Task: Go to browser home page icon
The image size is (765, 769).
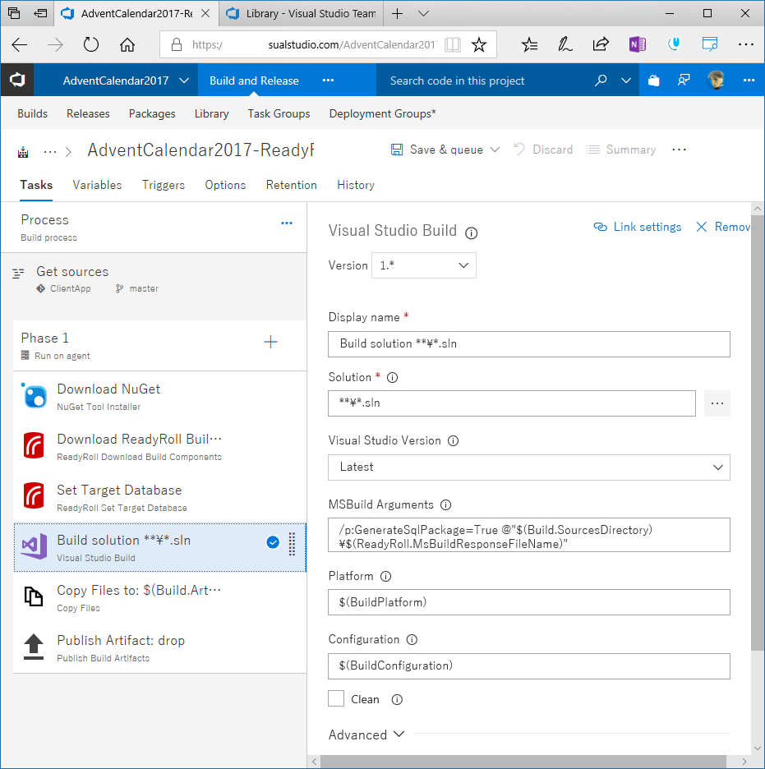Action: (127, 45)
